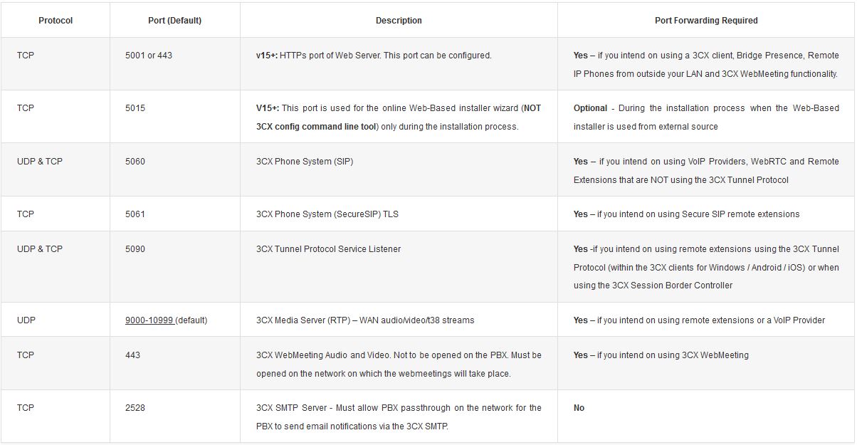Image resolution: width=857 pixels, height=445 pixels.
Task: Select the 3CX Media Server (RTP) description
Action: click(x=365, y=320)
